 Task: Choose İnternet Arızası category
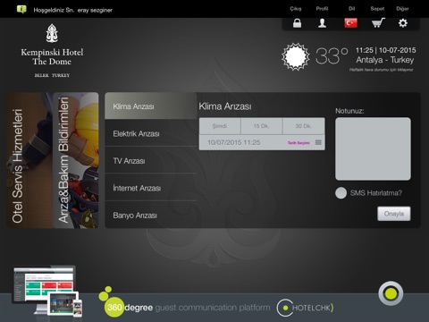[x=151, y=188]
